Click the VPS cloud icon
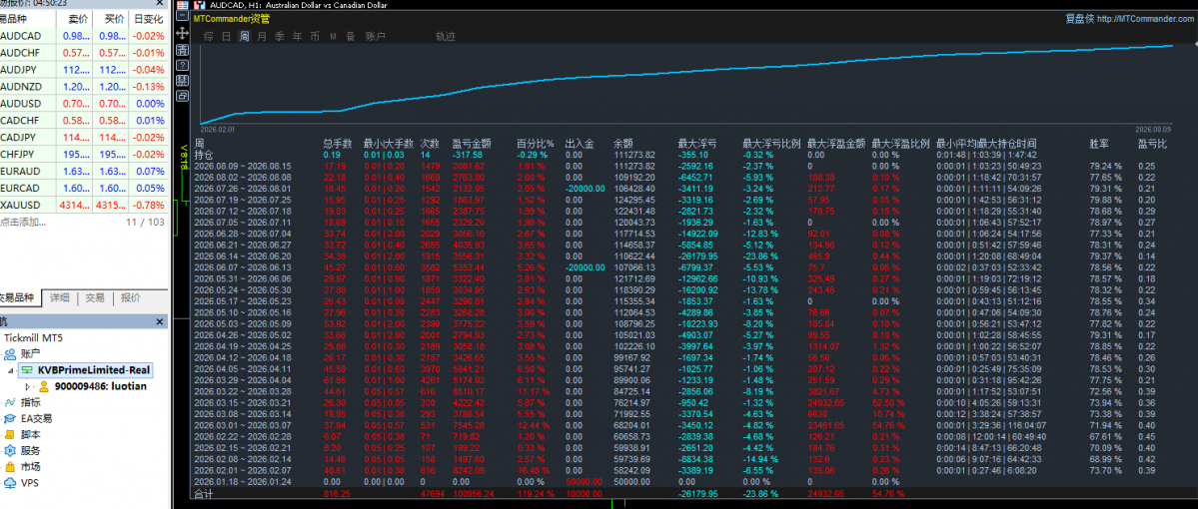1198x509 pixels. point(10,482)
